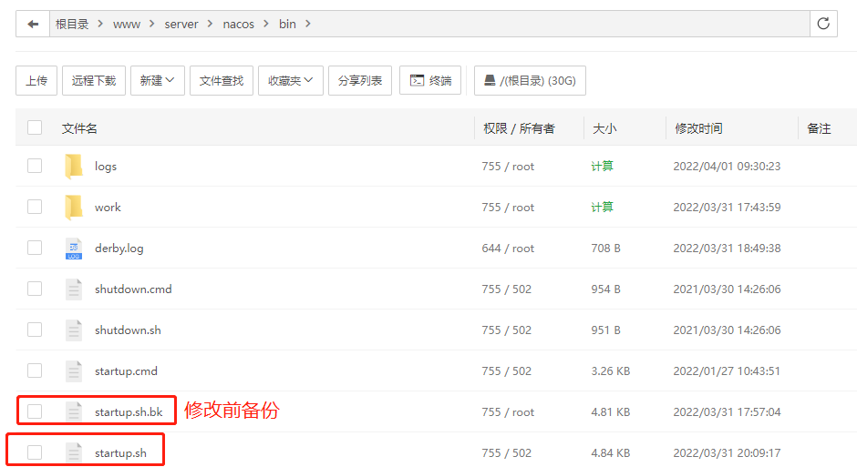Expand the 新建 dropdown

[x=158, y=81]
